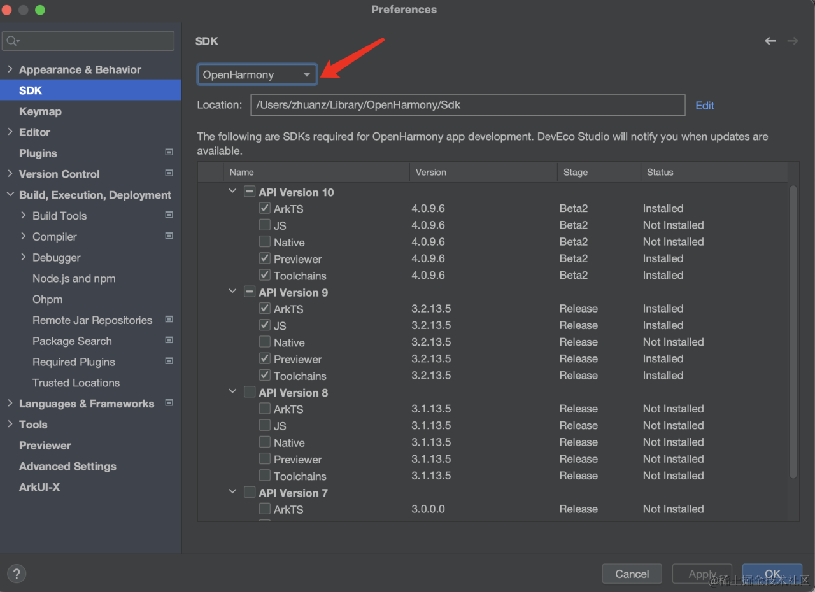Open Ohpm settings page

[48, 299]
